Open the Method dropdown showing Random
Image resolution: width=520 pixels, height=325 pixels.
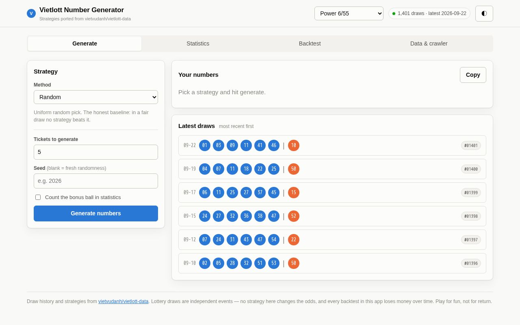(x=96, y=97)
